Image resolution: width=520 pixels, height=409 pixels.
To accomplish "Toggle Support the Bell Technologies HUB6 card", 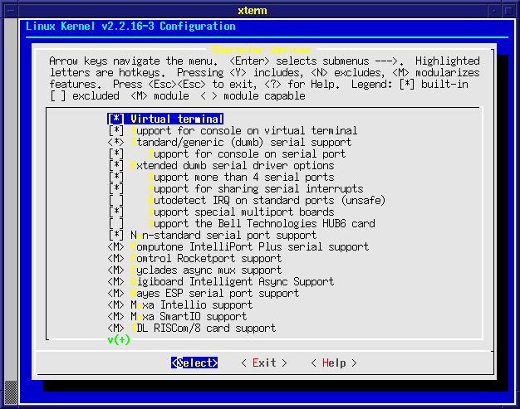I will pos(116,223).
